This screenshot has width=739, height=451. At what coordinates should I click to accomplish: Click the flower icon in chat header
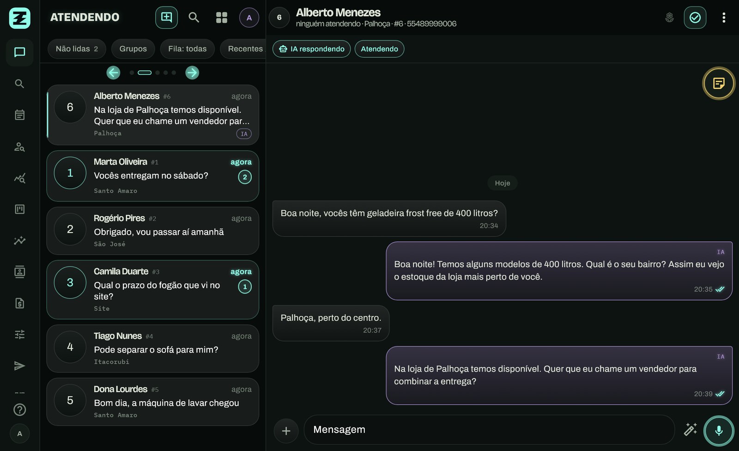click(x=669, y=18)
